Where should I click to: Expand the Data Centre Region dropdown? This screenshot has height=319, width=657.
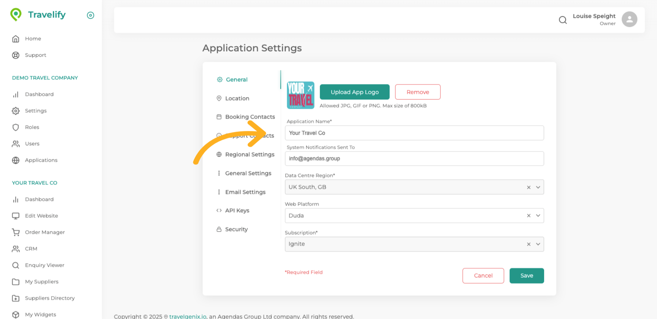538,187
